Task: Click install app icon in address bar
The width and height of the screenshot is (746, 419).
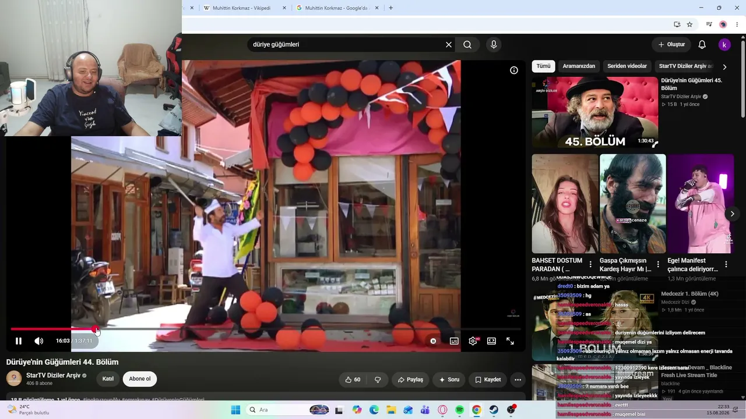Action: (677, 24)
